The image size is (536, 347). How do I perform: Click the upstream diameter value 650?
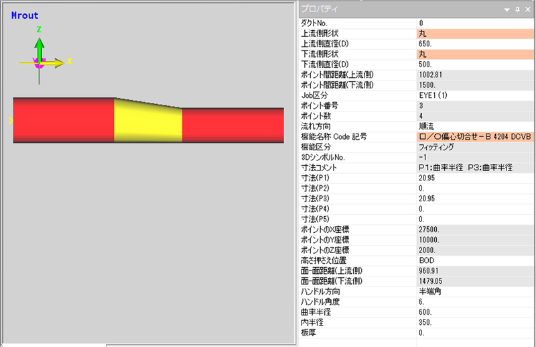pyautogui.click(x=475, y=44)
